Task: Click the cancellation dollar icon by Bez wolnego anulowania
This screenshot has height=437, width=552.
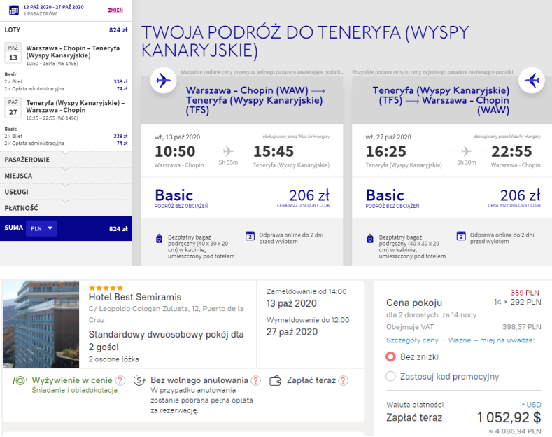Action: pos(140,380)
